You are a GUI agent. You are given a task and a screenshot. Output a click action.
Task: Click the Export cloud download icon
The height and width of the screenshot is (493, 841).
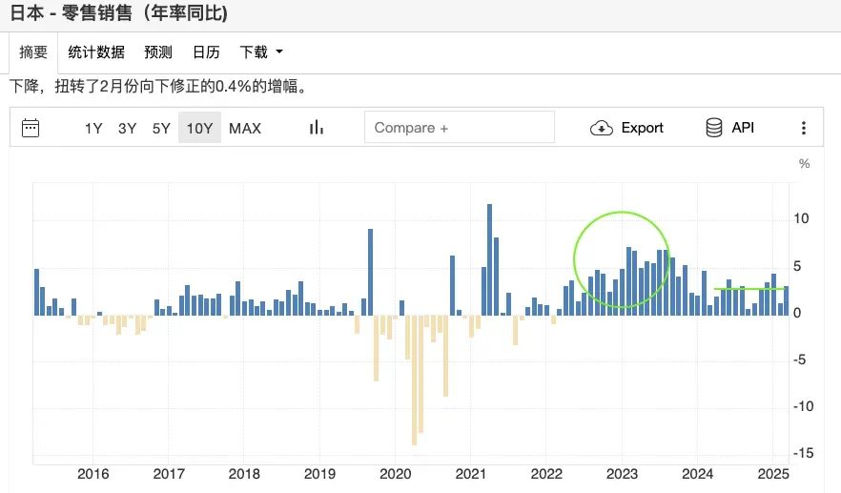click(x=602, y=128)
